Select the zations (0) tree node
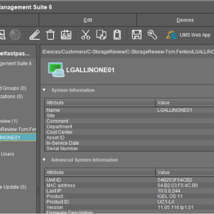Screen dimensions: 214x214 click(x=11, y=96)
